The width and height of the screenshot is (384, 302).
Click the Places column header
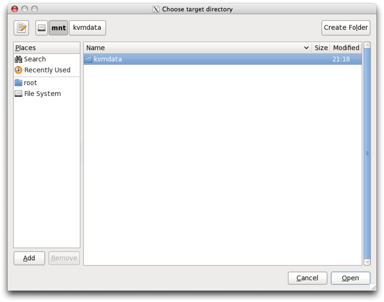(47, 47)
